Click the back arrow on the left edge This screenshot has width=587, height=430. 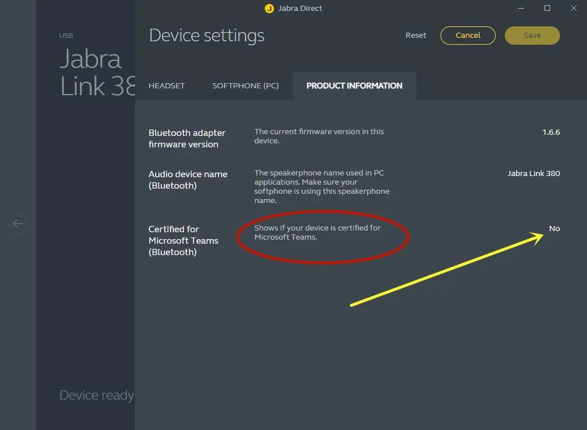[x=17, y=224]
